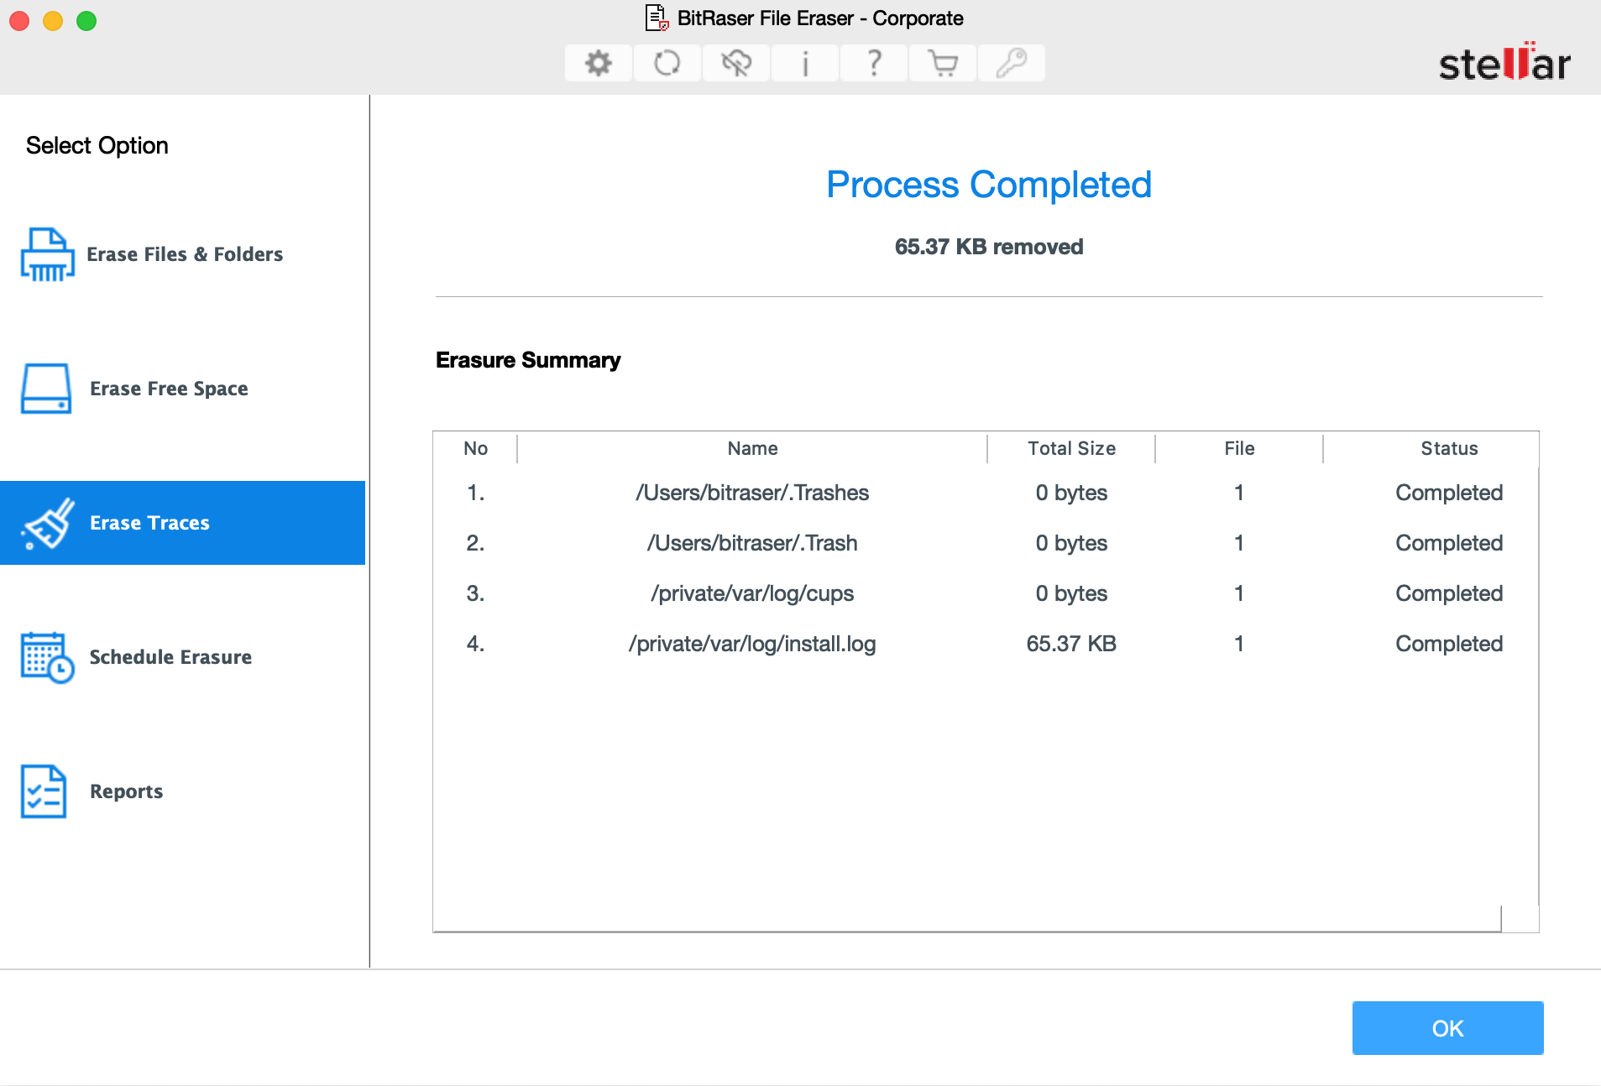
Task: Click the BitRaser title bar document icon
Action: tap(657, 18)
